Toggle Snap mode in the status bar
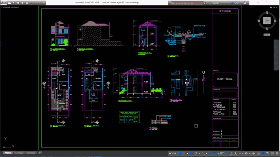Viewport: 280px width, 157px height. (184, 154)
